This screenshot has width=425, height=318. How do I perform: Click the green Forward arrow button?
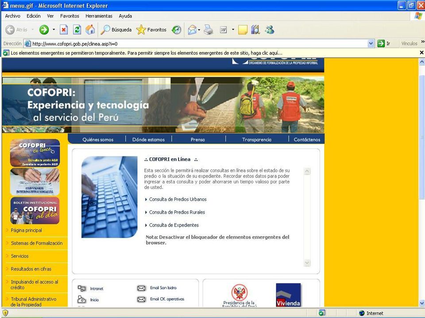[44, 30]
